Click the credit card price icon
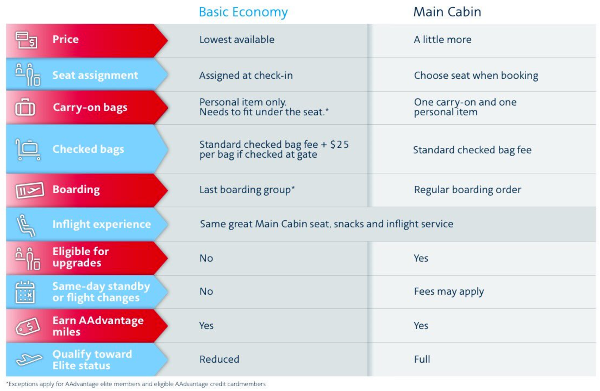This screenshot has height=391, width=600. click(26, 40)
